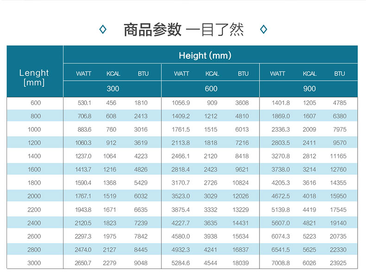This screenshot has height=280, width=366.
Task: Click watt value '2297.3'
Action: click(83, 236)
